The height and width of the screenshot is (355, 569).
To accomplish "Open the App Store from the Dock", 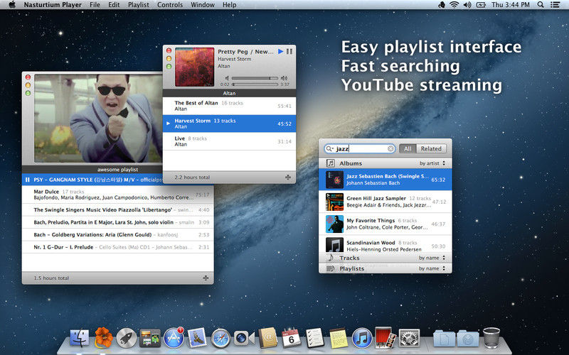I will tap(174, 338).
